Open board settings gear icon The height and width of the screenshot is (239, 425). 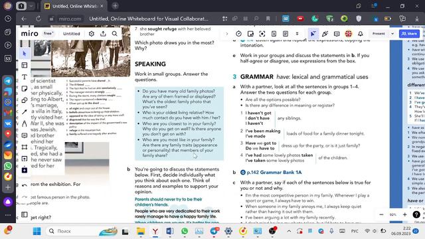pyautogui.click(x=92, y=34)
